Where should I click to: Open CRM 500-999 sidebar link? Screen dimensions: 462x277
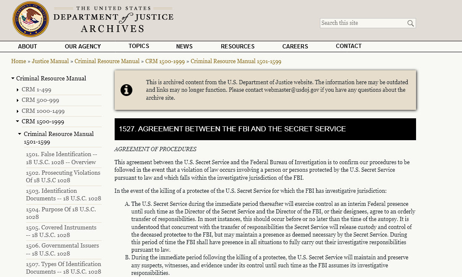pyautogui.click(x=40, y=100)
